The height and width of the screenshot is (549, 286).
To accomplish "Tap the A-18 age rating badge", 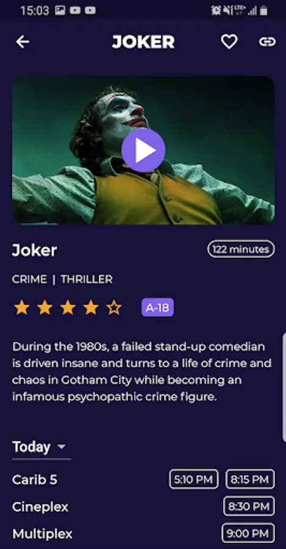I will [157, 308].
